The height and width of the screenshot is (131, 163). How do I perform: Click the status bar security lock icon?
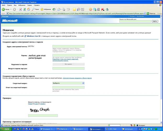coord(134,125)
